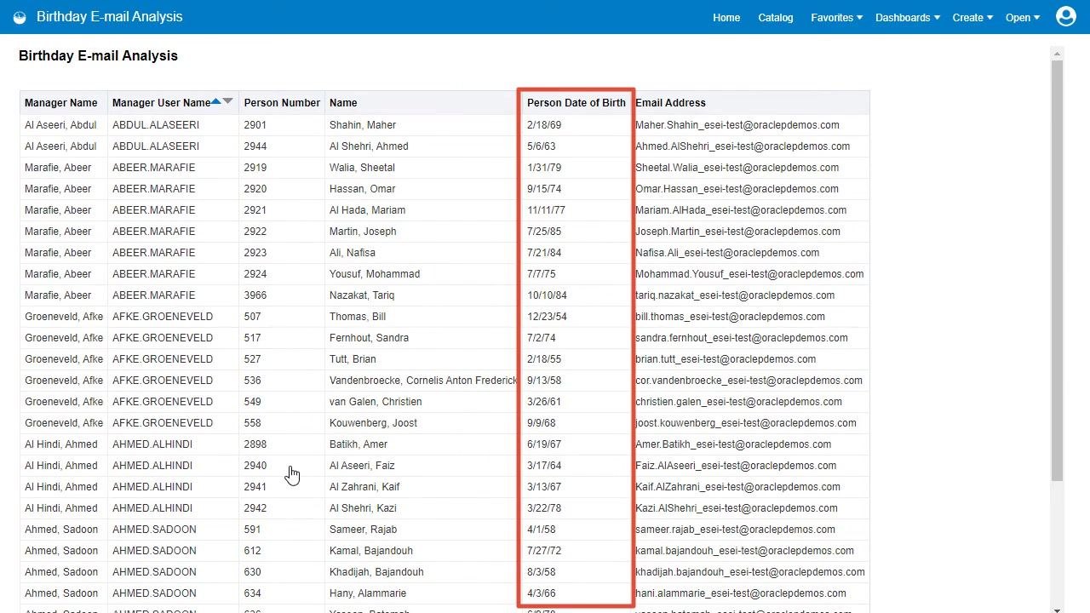This screenshot has width=1090, height=613.
Task: Click the scrollbar down arrow
Action: click(1057, 608)
